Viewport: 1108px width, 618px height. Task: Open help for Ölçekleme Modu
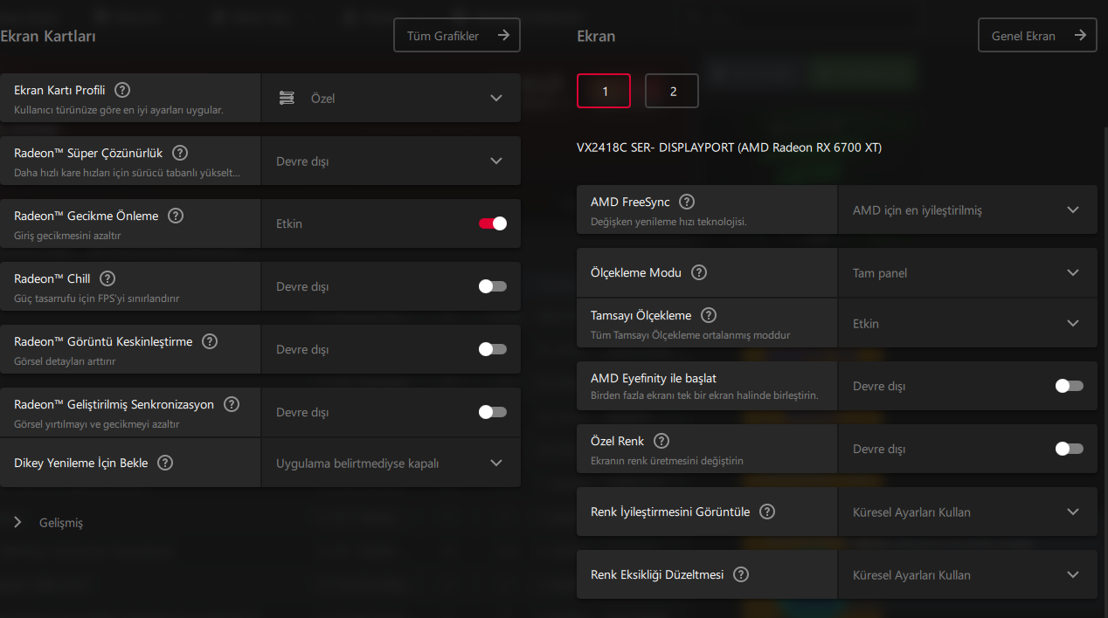[699, 272]
